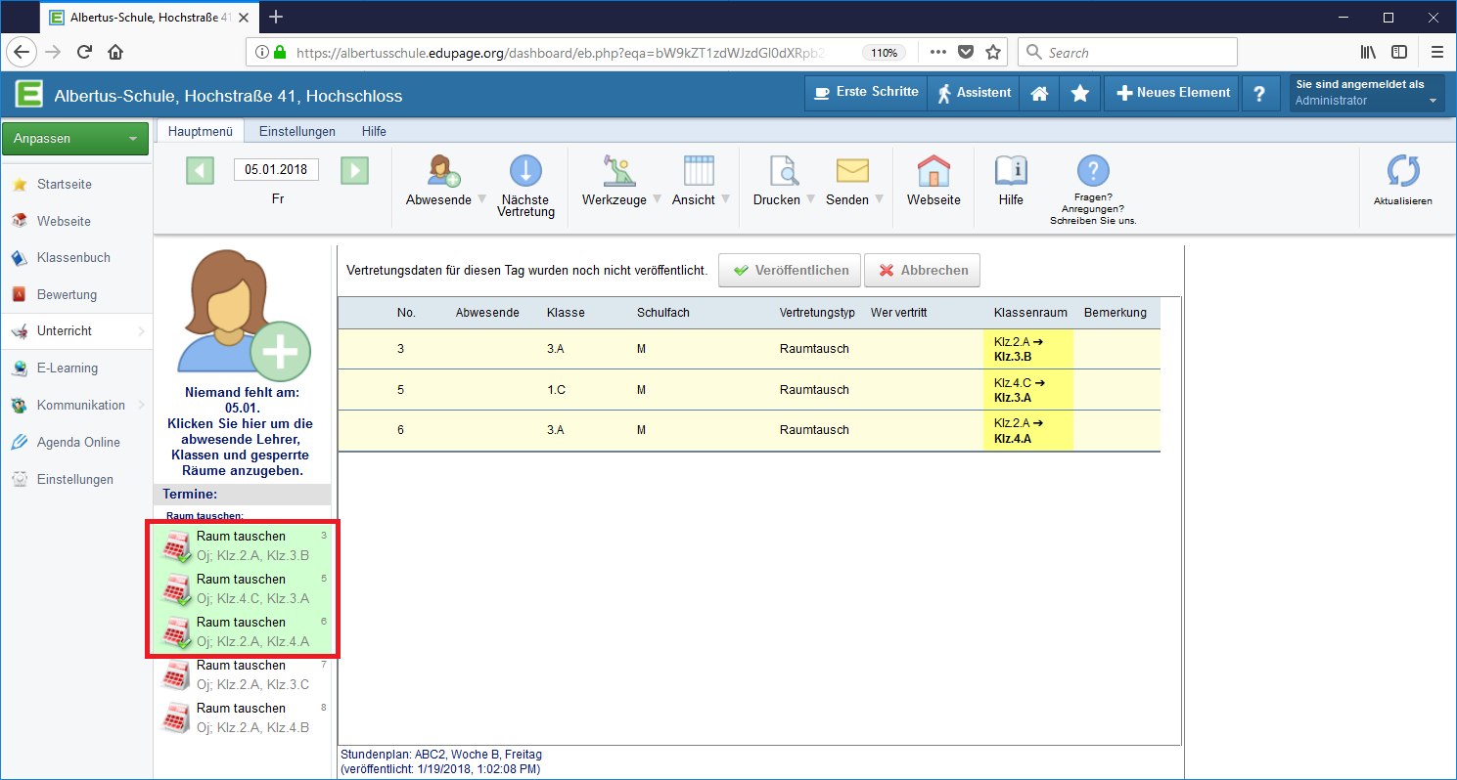The image size is (1457, 780).
Task: Click the Neues Element button
Action: coord(1172,93)
